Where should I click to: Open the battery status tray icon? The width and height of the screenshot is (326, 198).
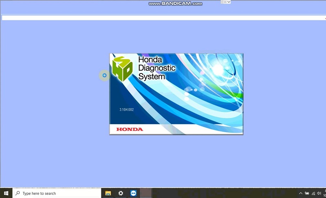point(307,194)
